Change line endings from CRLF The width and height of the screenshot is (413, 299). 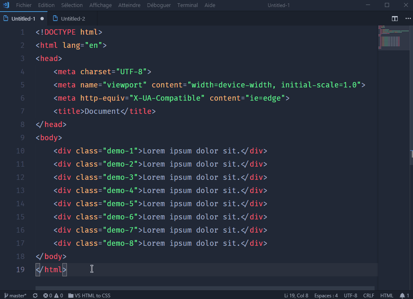[x=368, y=295]
